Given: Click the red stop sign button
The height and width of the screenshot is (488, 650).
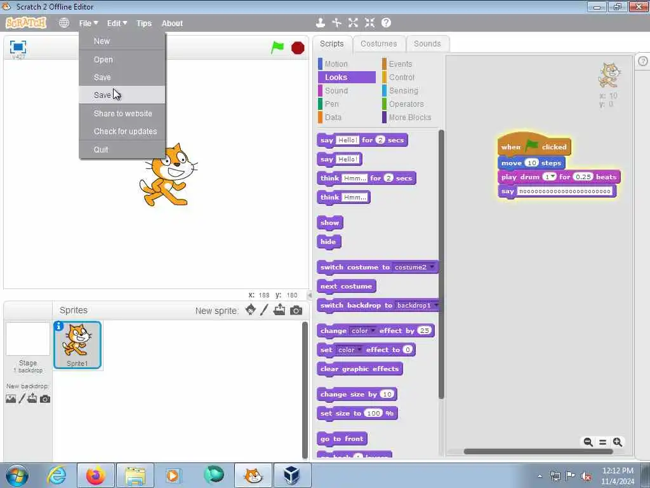Looking at the screenshot, I should click(x=298, y=48).
